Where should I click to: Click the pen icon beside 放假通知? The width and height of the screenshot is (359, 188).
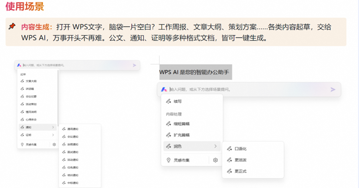64,144
